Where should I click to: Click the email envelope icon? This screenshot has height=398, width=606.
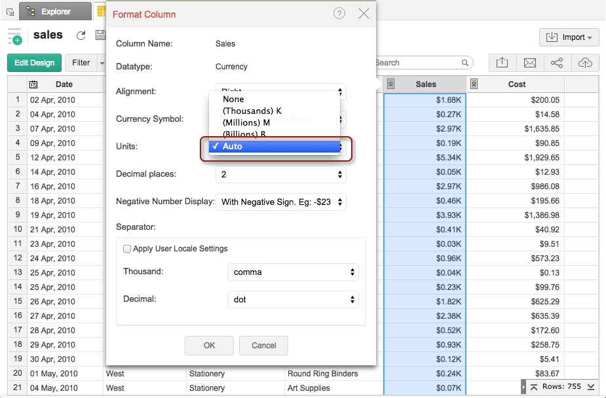pos(529,63)
